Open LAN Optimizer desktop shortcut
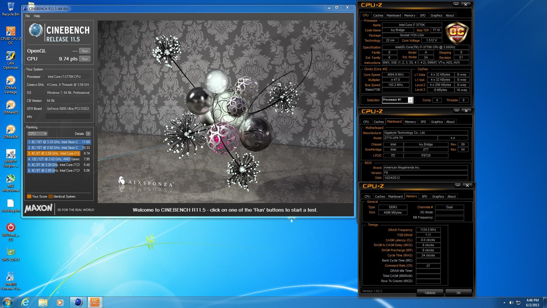The height and width of the screenshot is (308, 547). point(11,60)
